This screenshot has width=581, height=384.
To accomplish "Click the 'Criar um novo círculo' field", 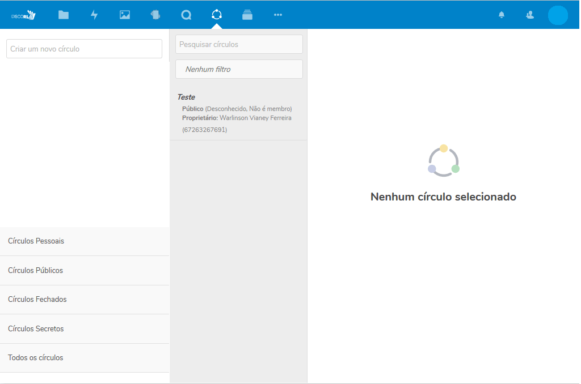I will click(x=85, y=49).
